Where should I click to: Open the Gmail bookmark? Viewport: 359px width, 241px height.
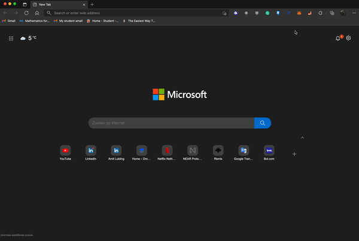click(x=9, y=21)
